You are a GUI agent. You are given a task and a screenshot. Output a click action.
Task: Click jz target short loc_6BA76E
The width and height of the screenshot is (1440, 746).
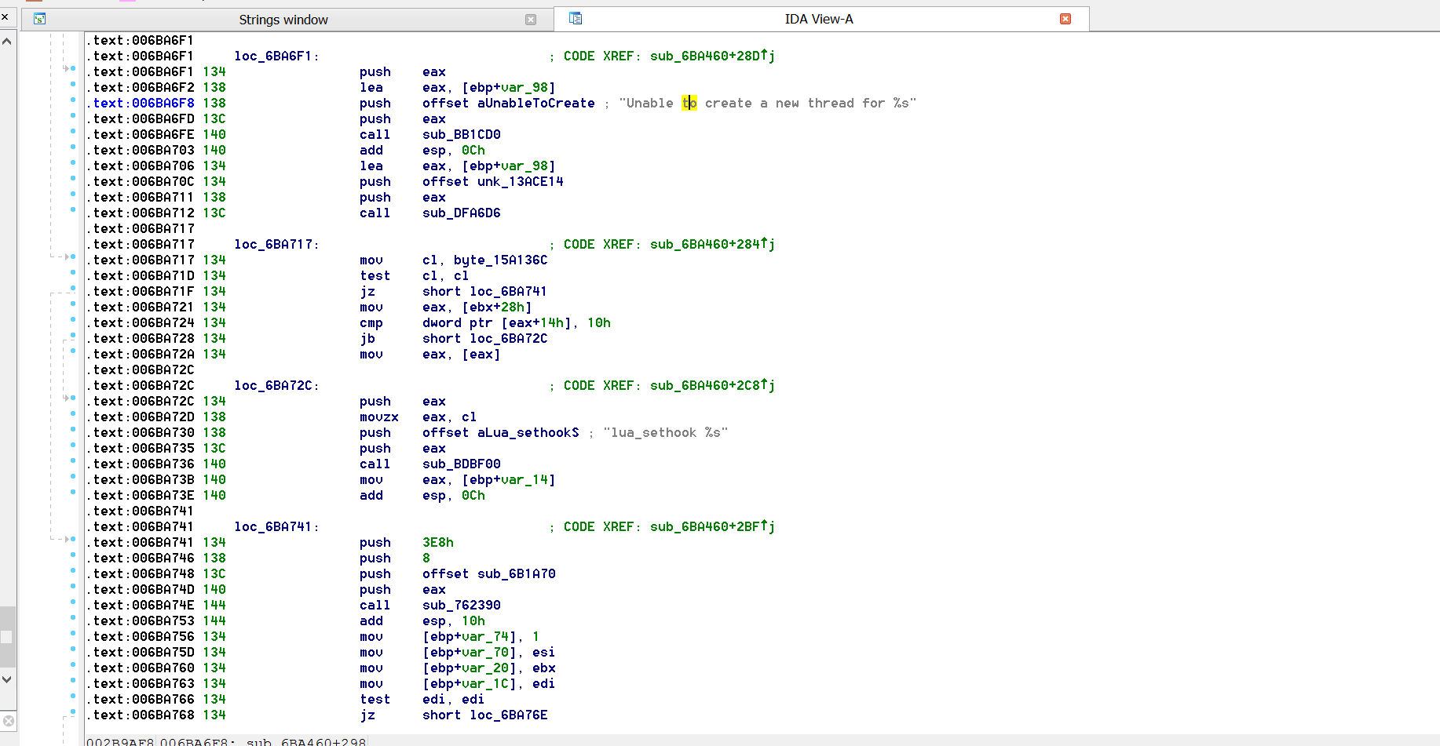[485, 715]
